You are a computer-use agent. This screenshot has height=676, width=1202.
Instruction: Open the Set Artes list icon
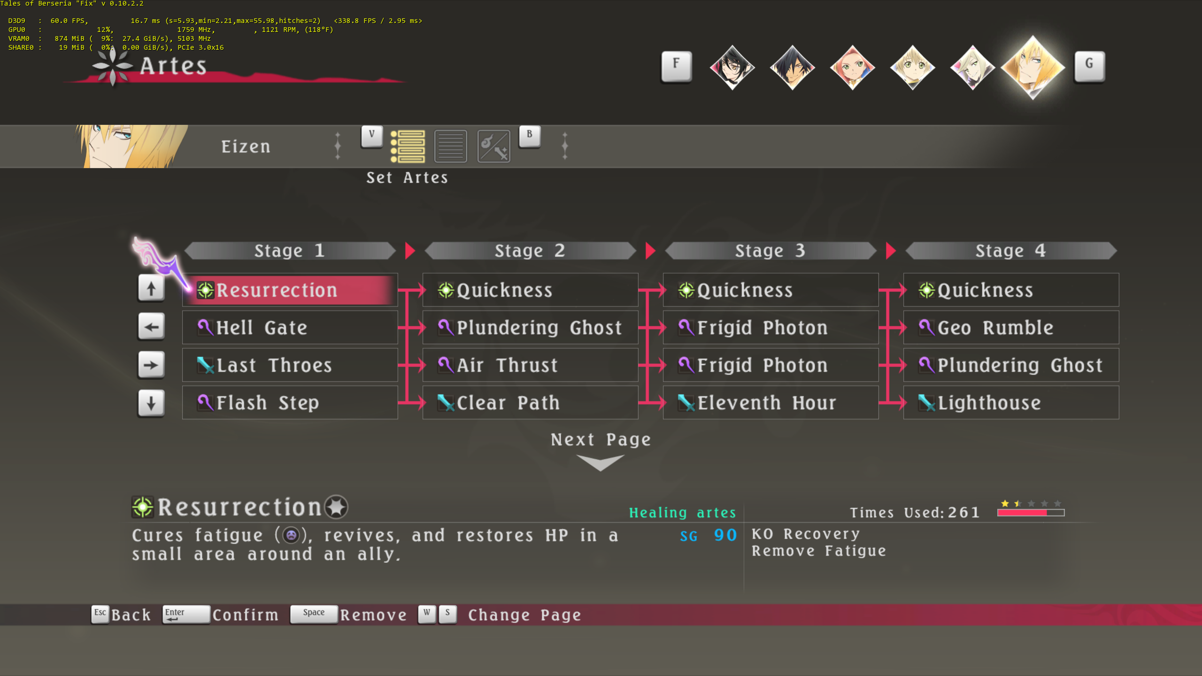click(x=408, y=146)
